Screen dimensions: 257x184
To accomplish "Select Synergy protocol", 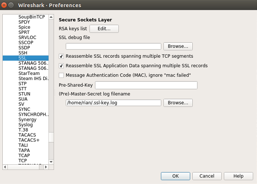I will 27,120.
